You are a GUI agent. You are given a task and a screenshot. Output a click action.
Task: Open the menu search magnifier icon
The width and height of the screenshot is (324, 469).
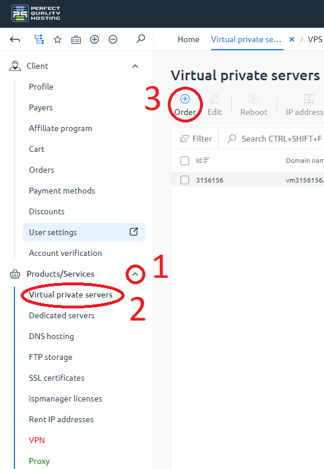click(x=140, y=39)
